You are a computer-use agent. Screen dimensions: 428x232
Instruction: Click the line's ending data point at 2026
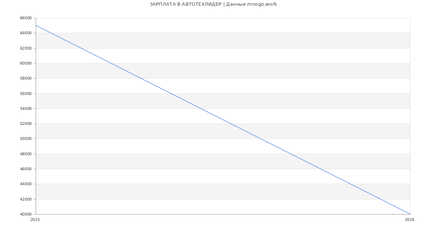point(410,214)
